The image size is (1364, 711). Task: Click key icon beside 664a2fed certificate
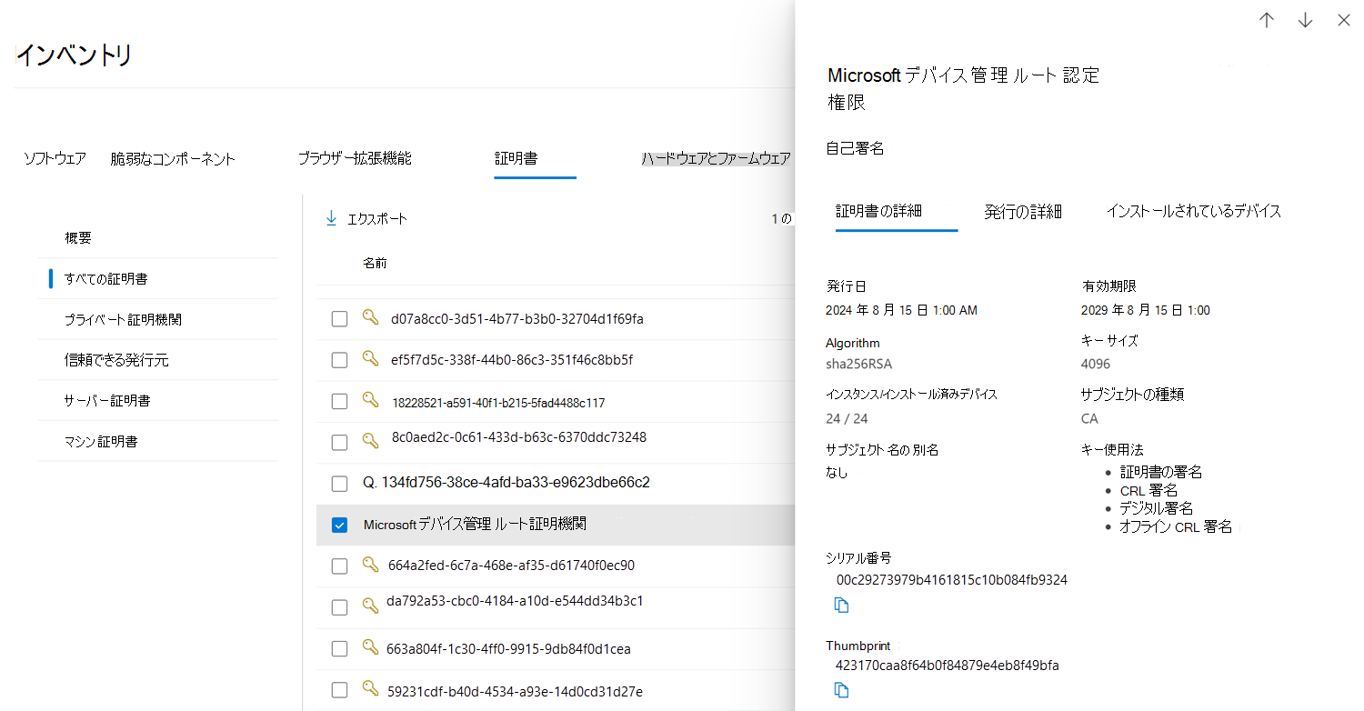pyautogui.click(x=370, y=564)
